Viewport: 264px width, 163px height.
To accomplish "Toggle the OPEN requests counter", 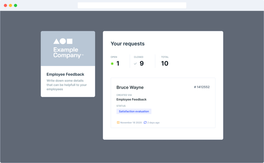I will [x=118, y=63].
